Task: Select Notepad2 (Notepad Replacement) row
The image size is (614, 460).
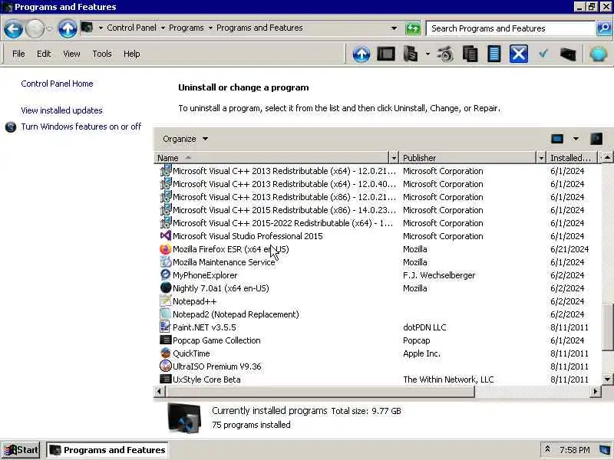Action: 377,314
